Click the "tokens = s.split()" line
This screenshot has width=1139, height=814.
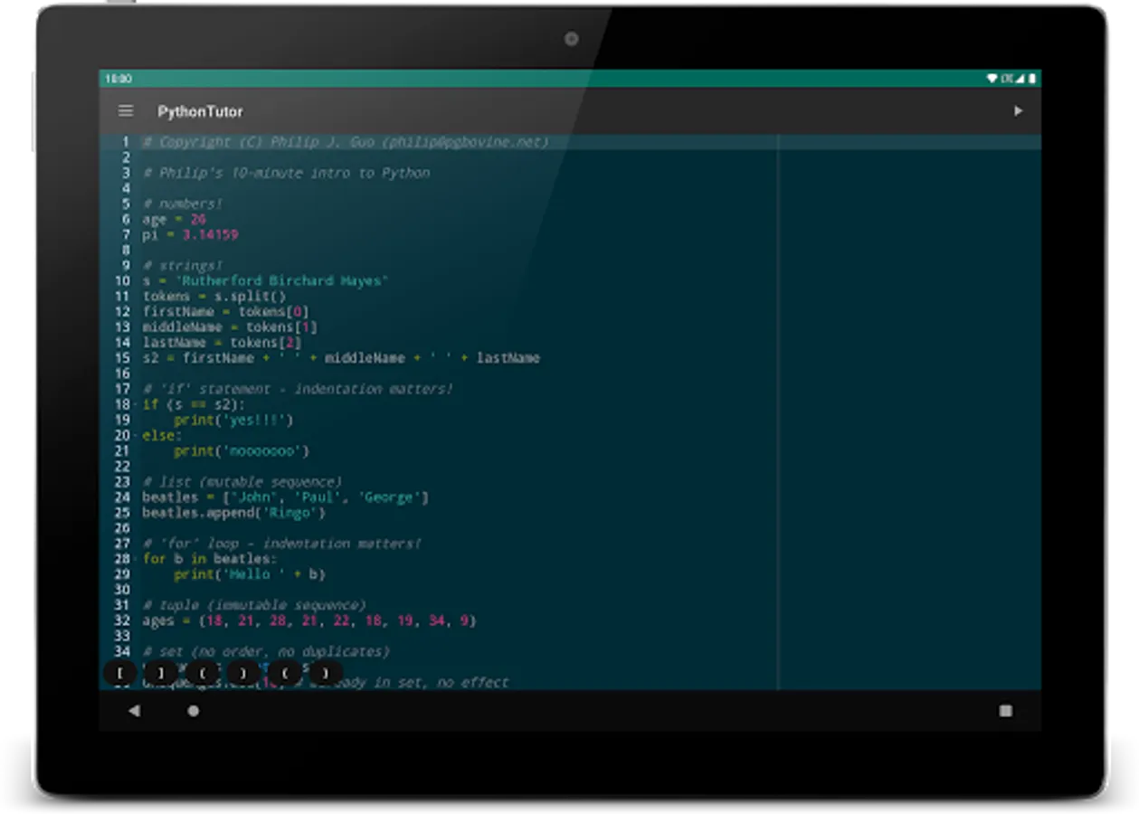tap(214, 296)
